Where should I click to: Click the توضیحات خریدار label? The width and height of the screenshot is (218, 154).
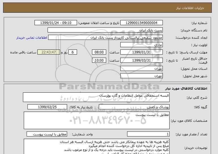tap(196, 148)
